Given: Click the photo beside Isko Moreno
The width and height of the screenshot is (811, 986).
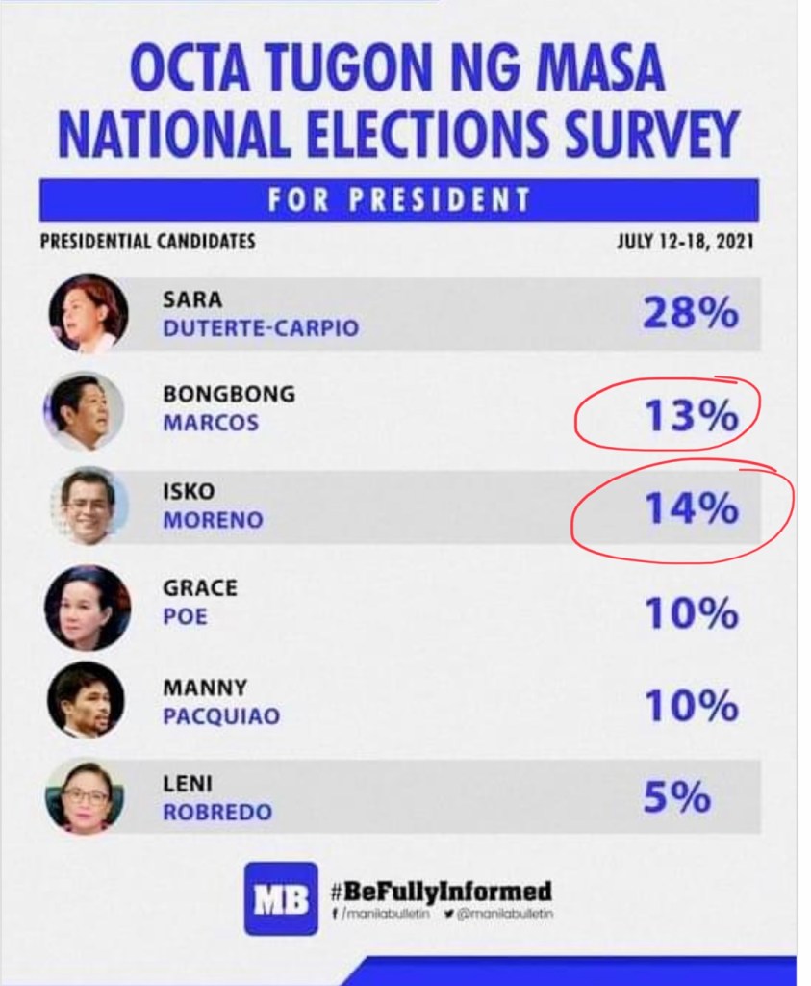Looking at the screenshot, I should click(x=88, y=506).
